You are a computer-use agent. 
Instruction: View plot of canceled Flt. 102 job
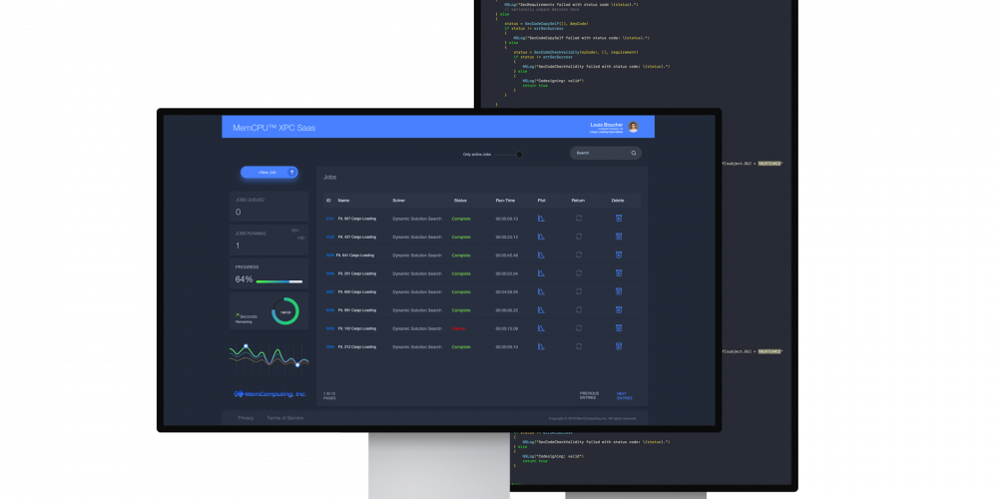[540, 327]
